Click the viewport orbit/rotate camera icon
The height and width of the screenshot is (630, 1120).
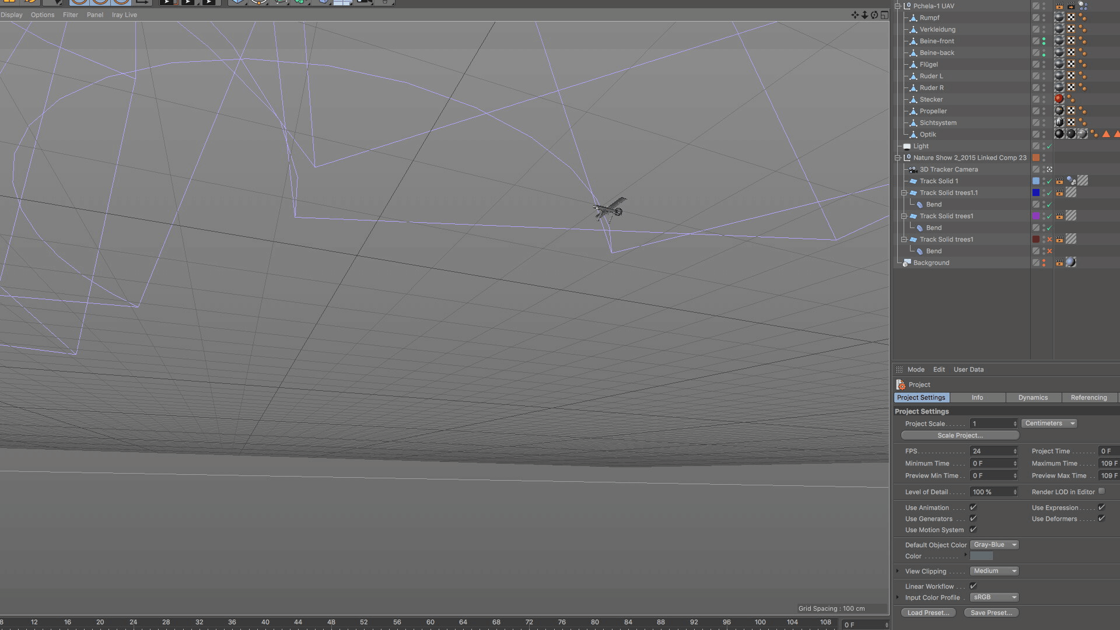[874, 15]
